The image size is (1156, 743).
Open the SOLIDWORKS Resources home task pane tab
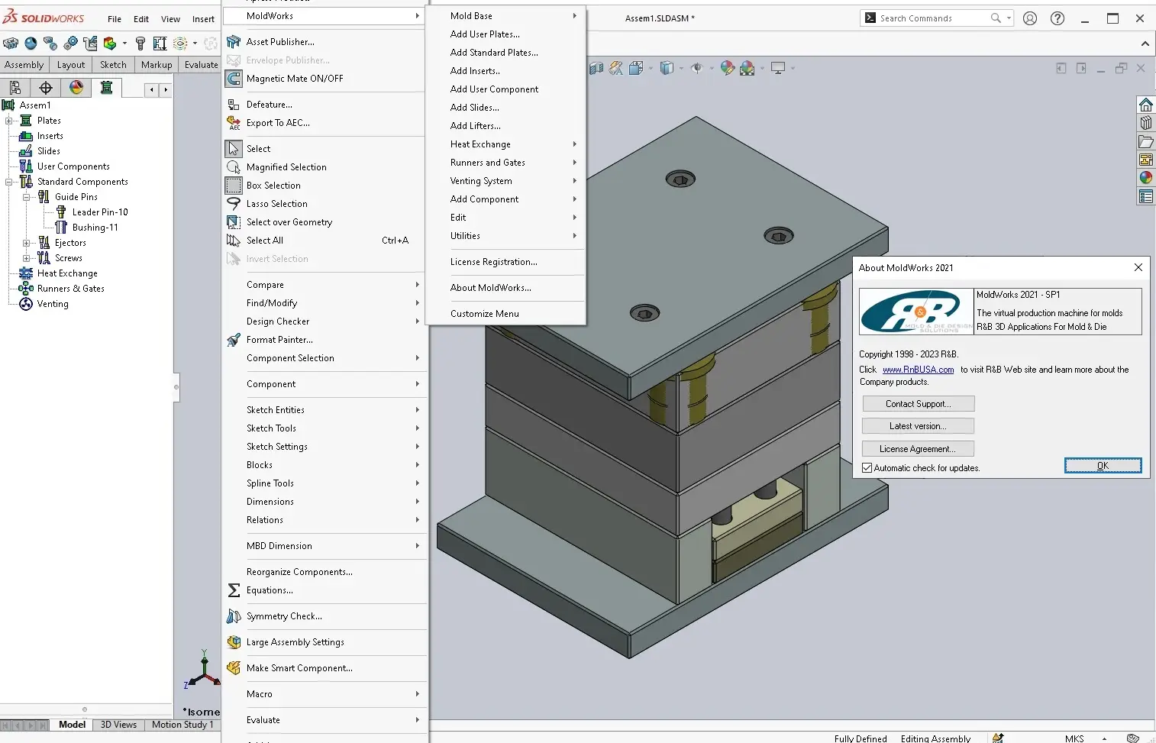(x=1146, y=105)
